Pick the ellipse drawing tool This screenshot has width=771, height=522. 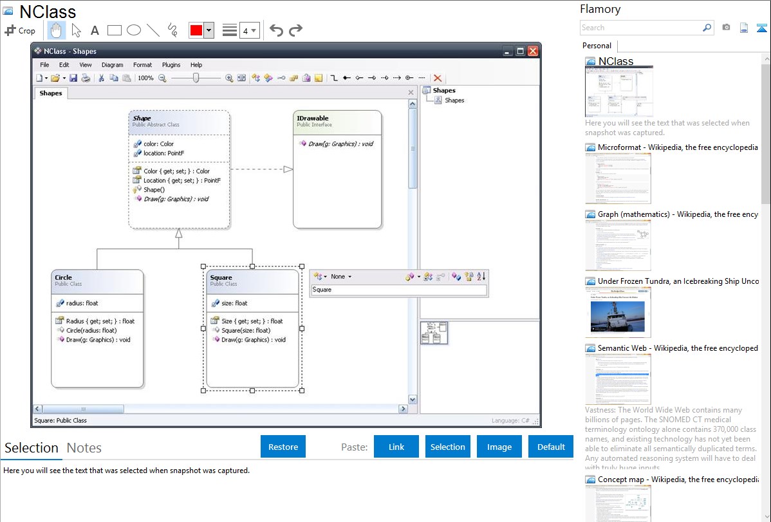point(134,30)
